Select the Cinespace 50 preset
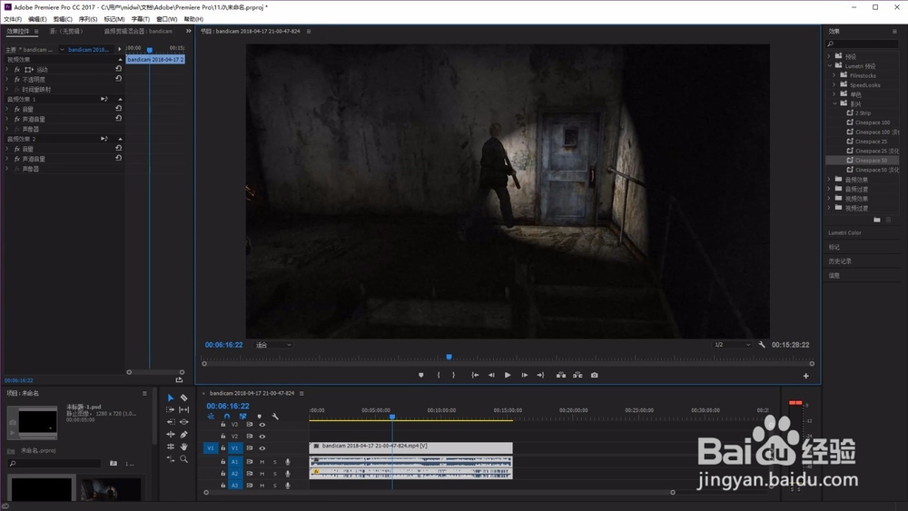This screenshot has height=511, width=908. (863, 161)
